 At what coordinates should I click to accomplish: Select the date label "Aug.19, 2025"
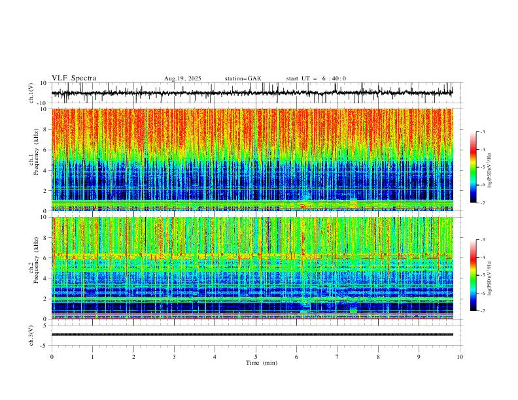(x=182, y=78)
